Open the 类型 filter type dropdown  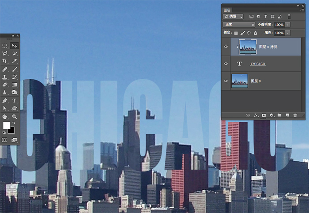pyautogui.click(x=233, y=17)
